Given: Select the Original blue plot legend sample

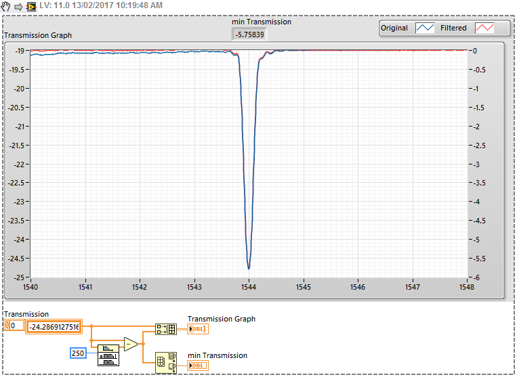Looking at the screenshot, I should coord(425,28).
